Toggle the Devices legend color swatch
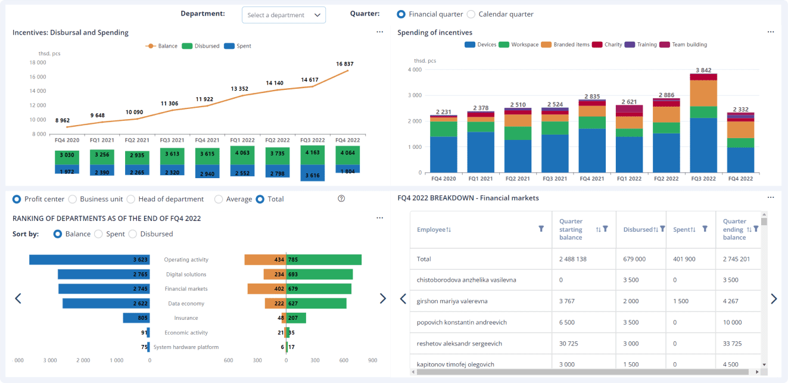 click(x=469, y=45)
